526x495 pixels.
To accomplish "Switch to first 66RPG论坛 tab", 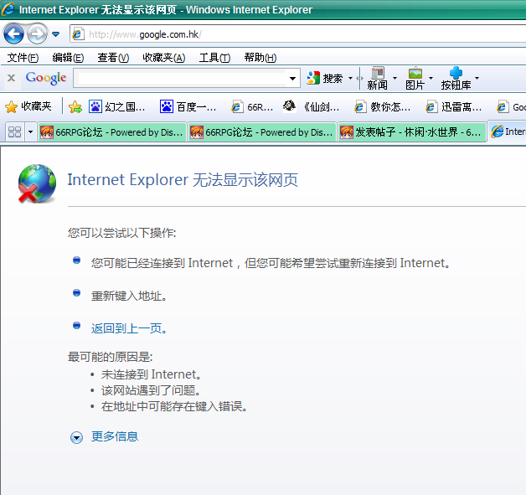I will click(112, 132).
